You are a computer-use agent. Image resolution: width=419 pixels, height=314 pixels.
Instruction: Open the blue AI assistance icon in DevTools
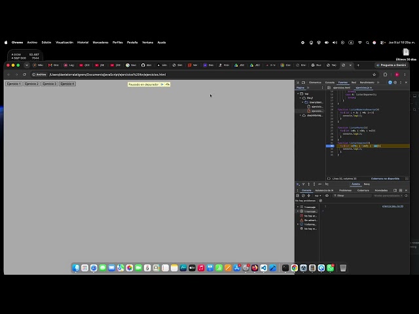click(x=390, y=82)
